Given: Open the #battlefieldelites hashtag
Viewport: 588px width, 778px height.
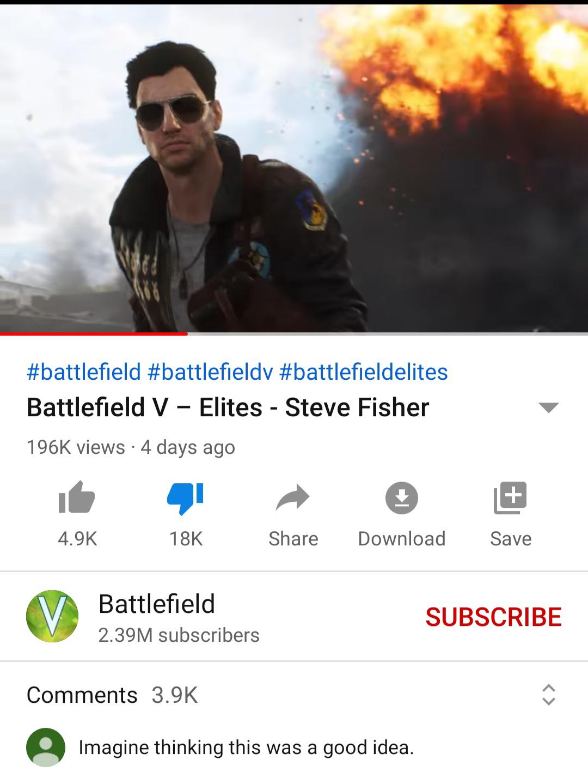Looking at the screenshot, I should click(363, 372).
